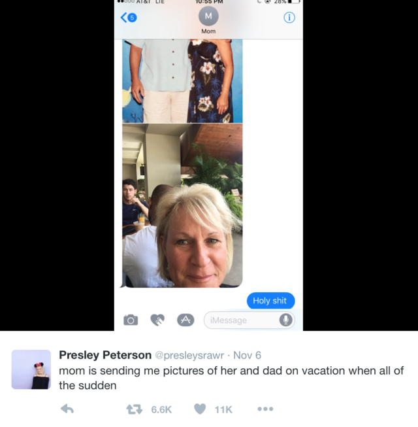
Task: Tap the unread count badge showing 5
Action: (x=132, y=18)
